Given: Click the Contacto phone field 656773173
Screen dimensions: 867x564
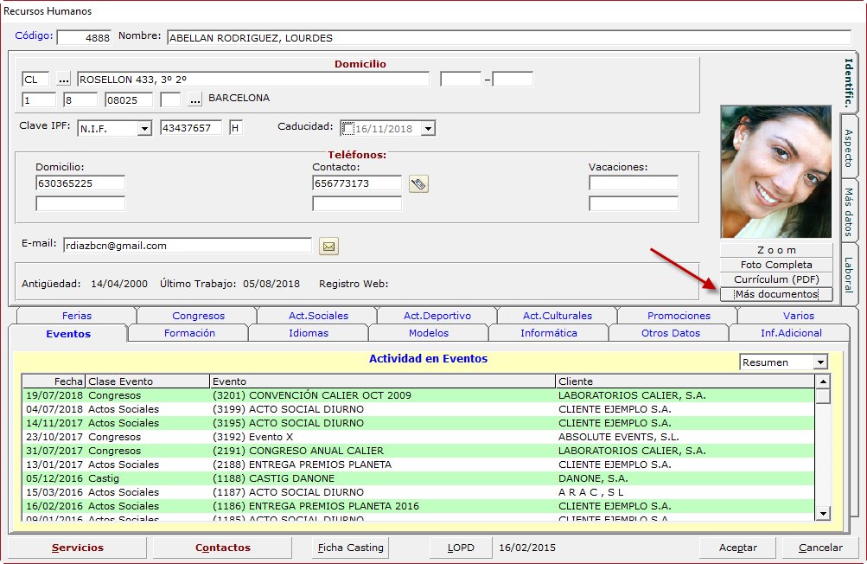Looking at the screenshot, I should pos(357,183).
